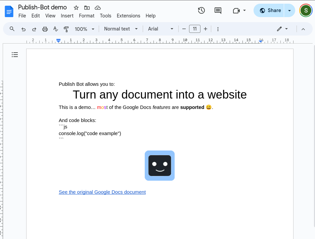Open more toolbar options three dots
This screenshot has width=315, height=239.
(218, 29)
